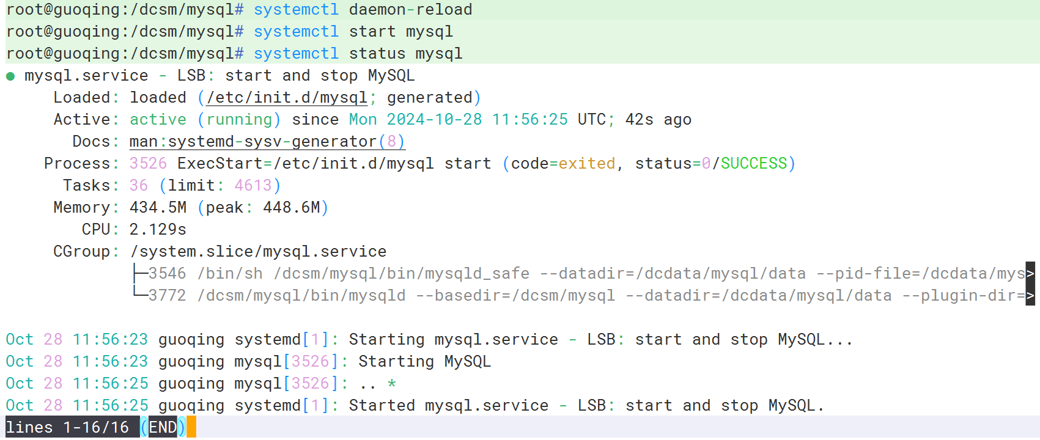Click the orange cursor block after END

[x=191, y=427]
